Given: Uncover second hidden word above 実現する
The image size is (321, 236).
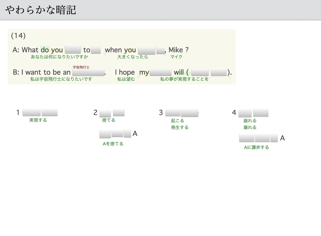Looking at the screenshot, I should tap(50, 113).
